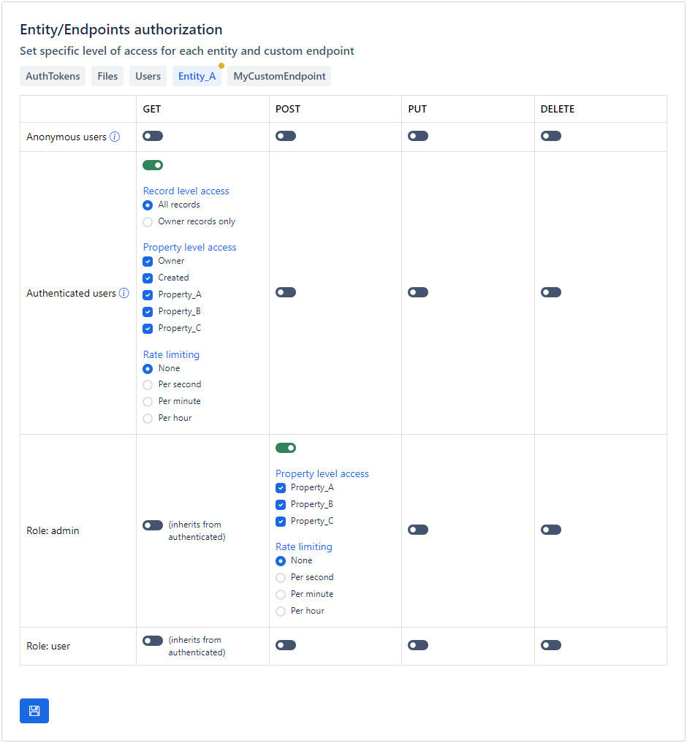
Task: Click Property level access heading in GET column
Action: pyautogui.click(x=190, y=247)
